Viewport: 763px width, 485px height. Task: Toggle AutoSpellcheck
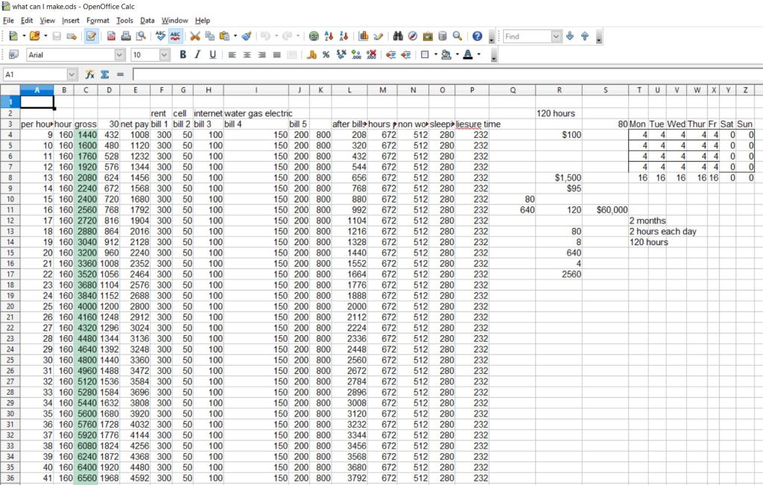click(177, 36)
